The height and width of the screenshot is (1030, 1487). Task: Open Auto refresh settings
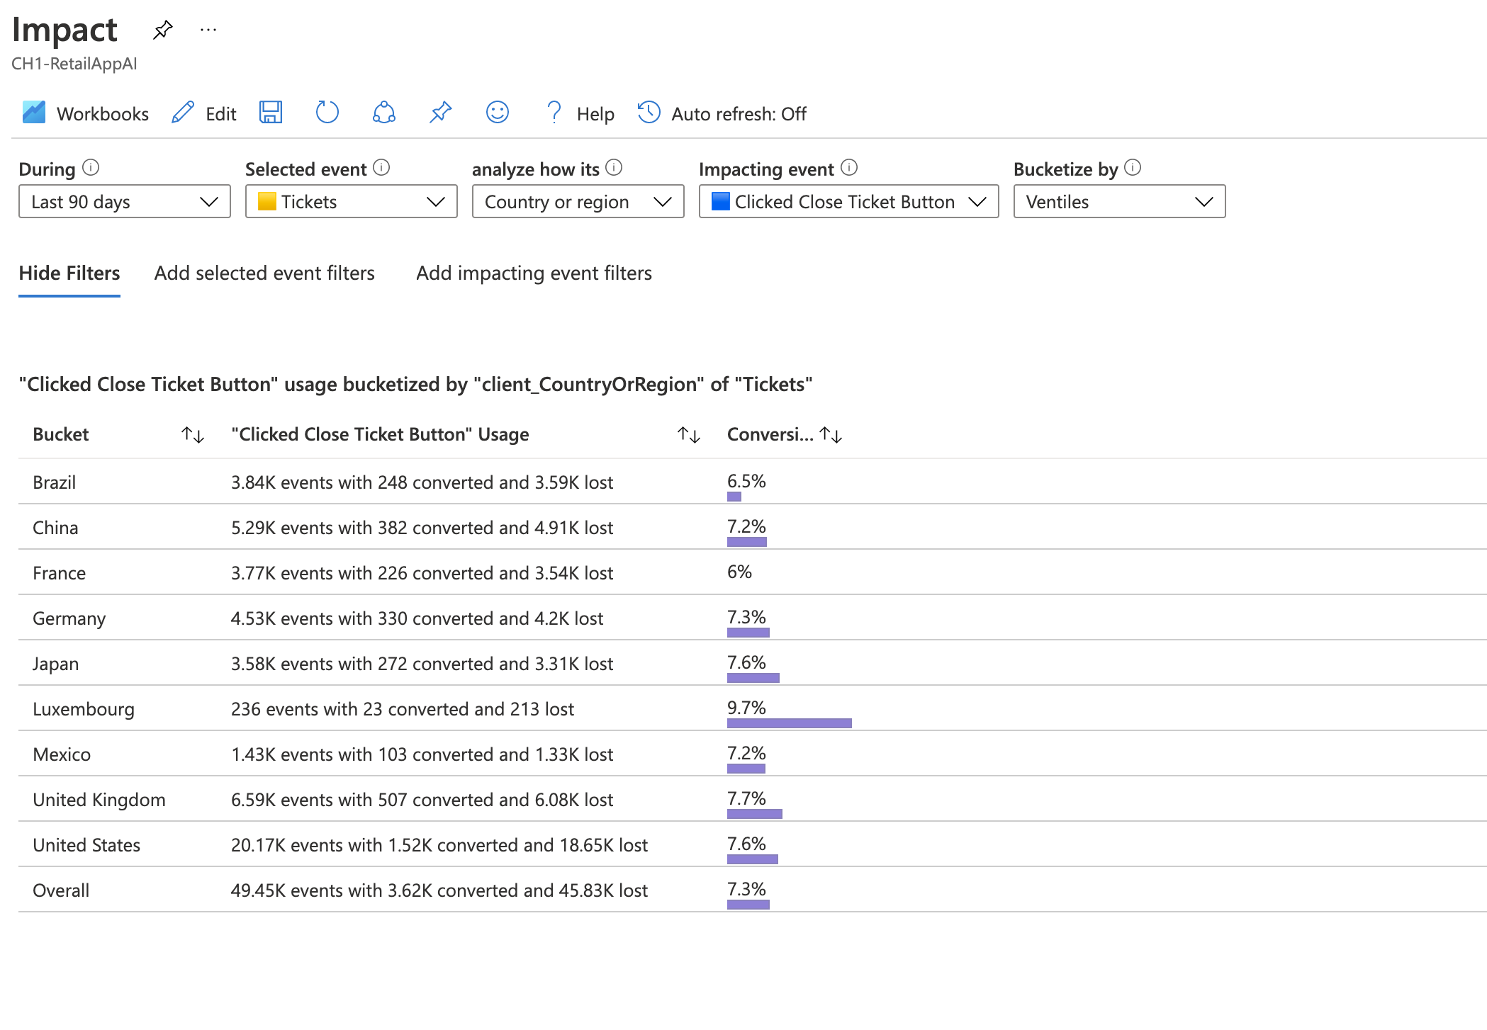722,113
